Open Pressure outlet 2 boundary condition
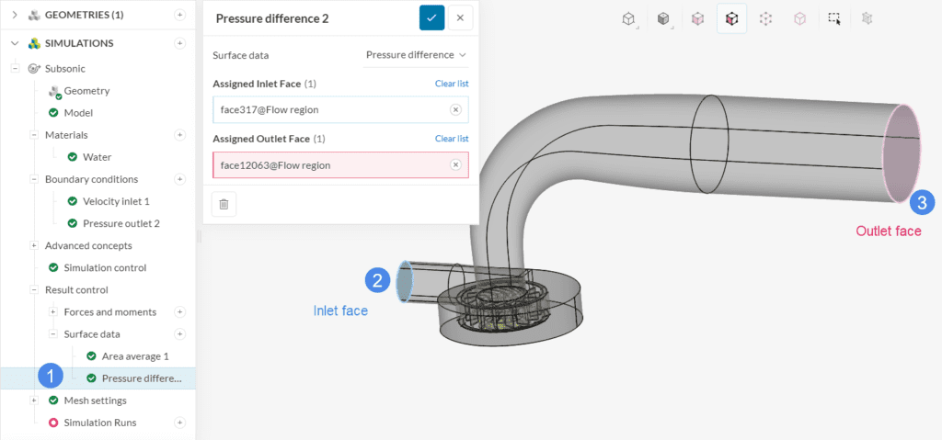Image resolution: width=942 pixels, height=440 pixels. point(121,223)
